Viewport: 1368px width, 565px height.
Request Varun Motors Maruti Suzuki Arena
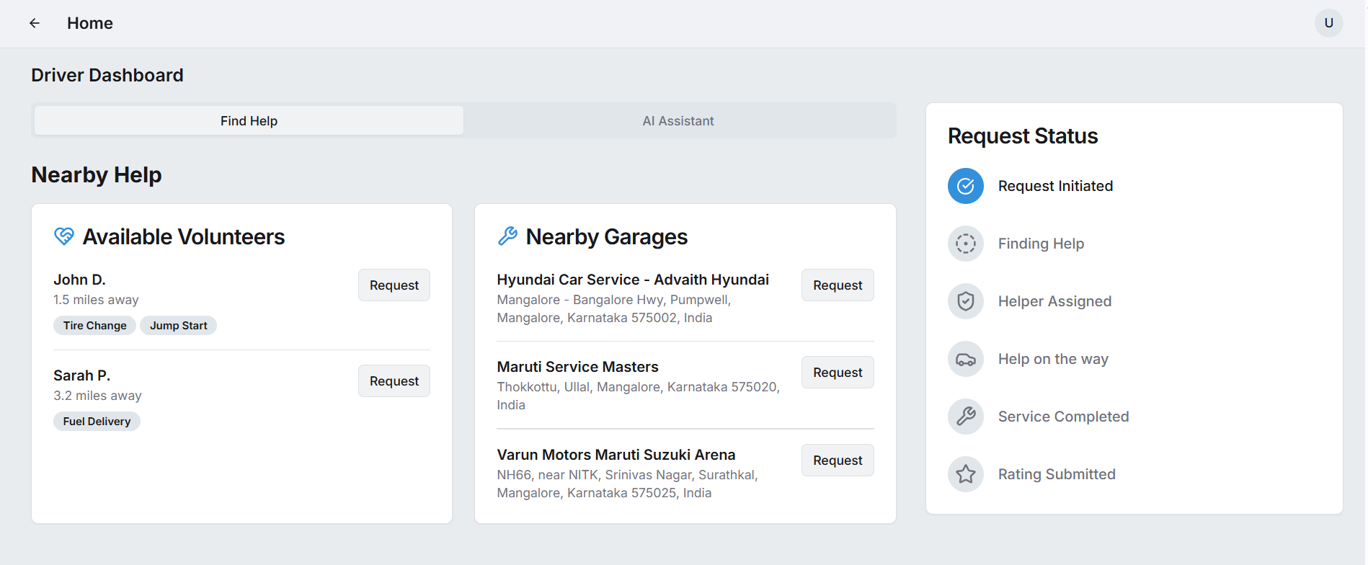(837, 461)
